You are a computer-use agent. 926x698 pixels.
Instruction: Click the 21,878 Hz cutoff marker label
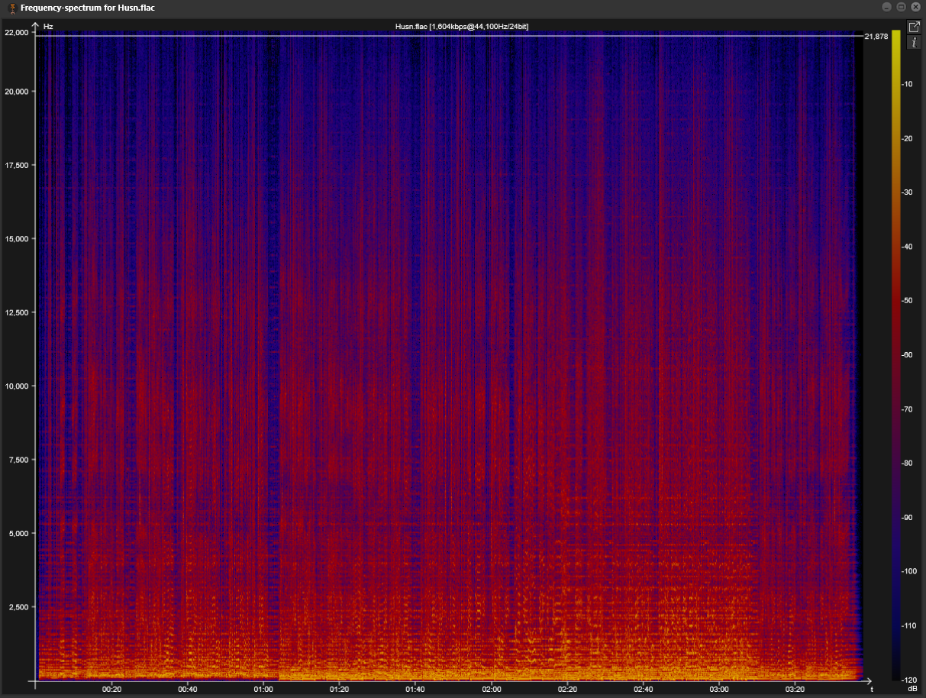point(876,37)
